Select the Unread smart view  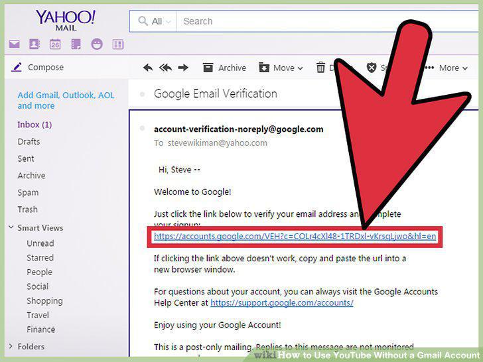[x=40, y=243]
